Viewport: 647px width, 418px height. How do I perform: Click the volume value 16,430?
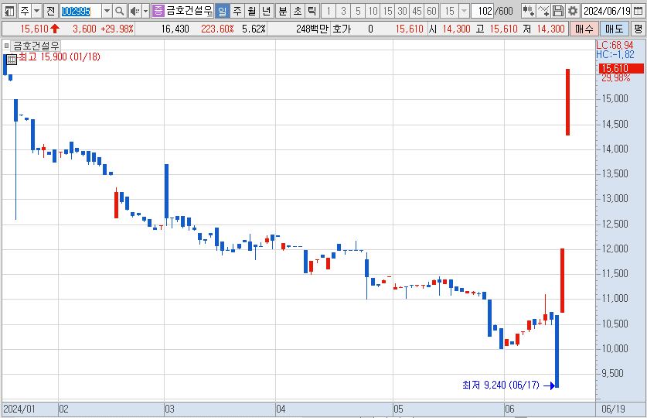tap(175, 29)
